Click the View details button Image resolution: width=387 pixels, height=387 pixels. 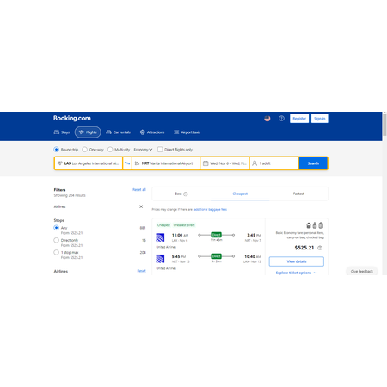tap(297, 261)
